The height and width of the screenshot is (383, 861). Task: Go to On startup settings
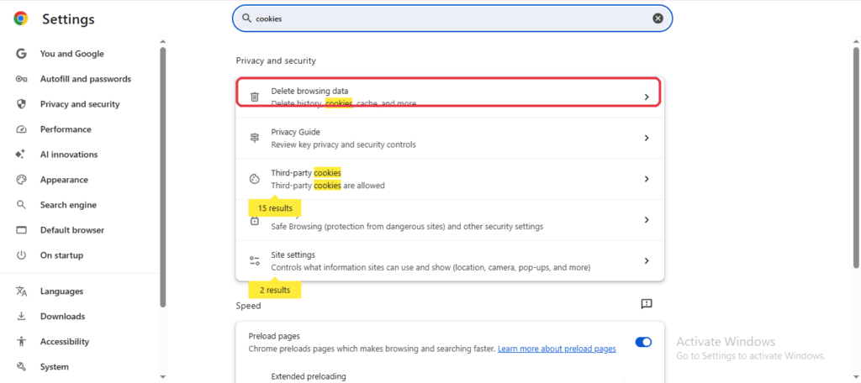click(x=61, y=255)
